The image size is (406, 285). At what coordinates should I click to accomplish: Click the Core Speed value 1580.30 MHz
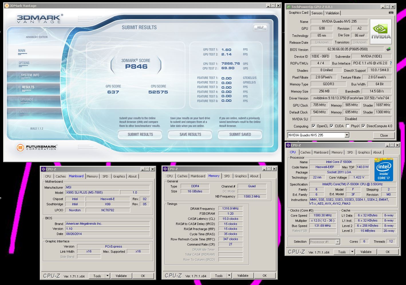click(323, 215)
